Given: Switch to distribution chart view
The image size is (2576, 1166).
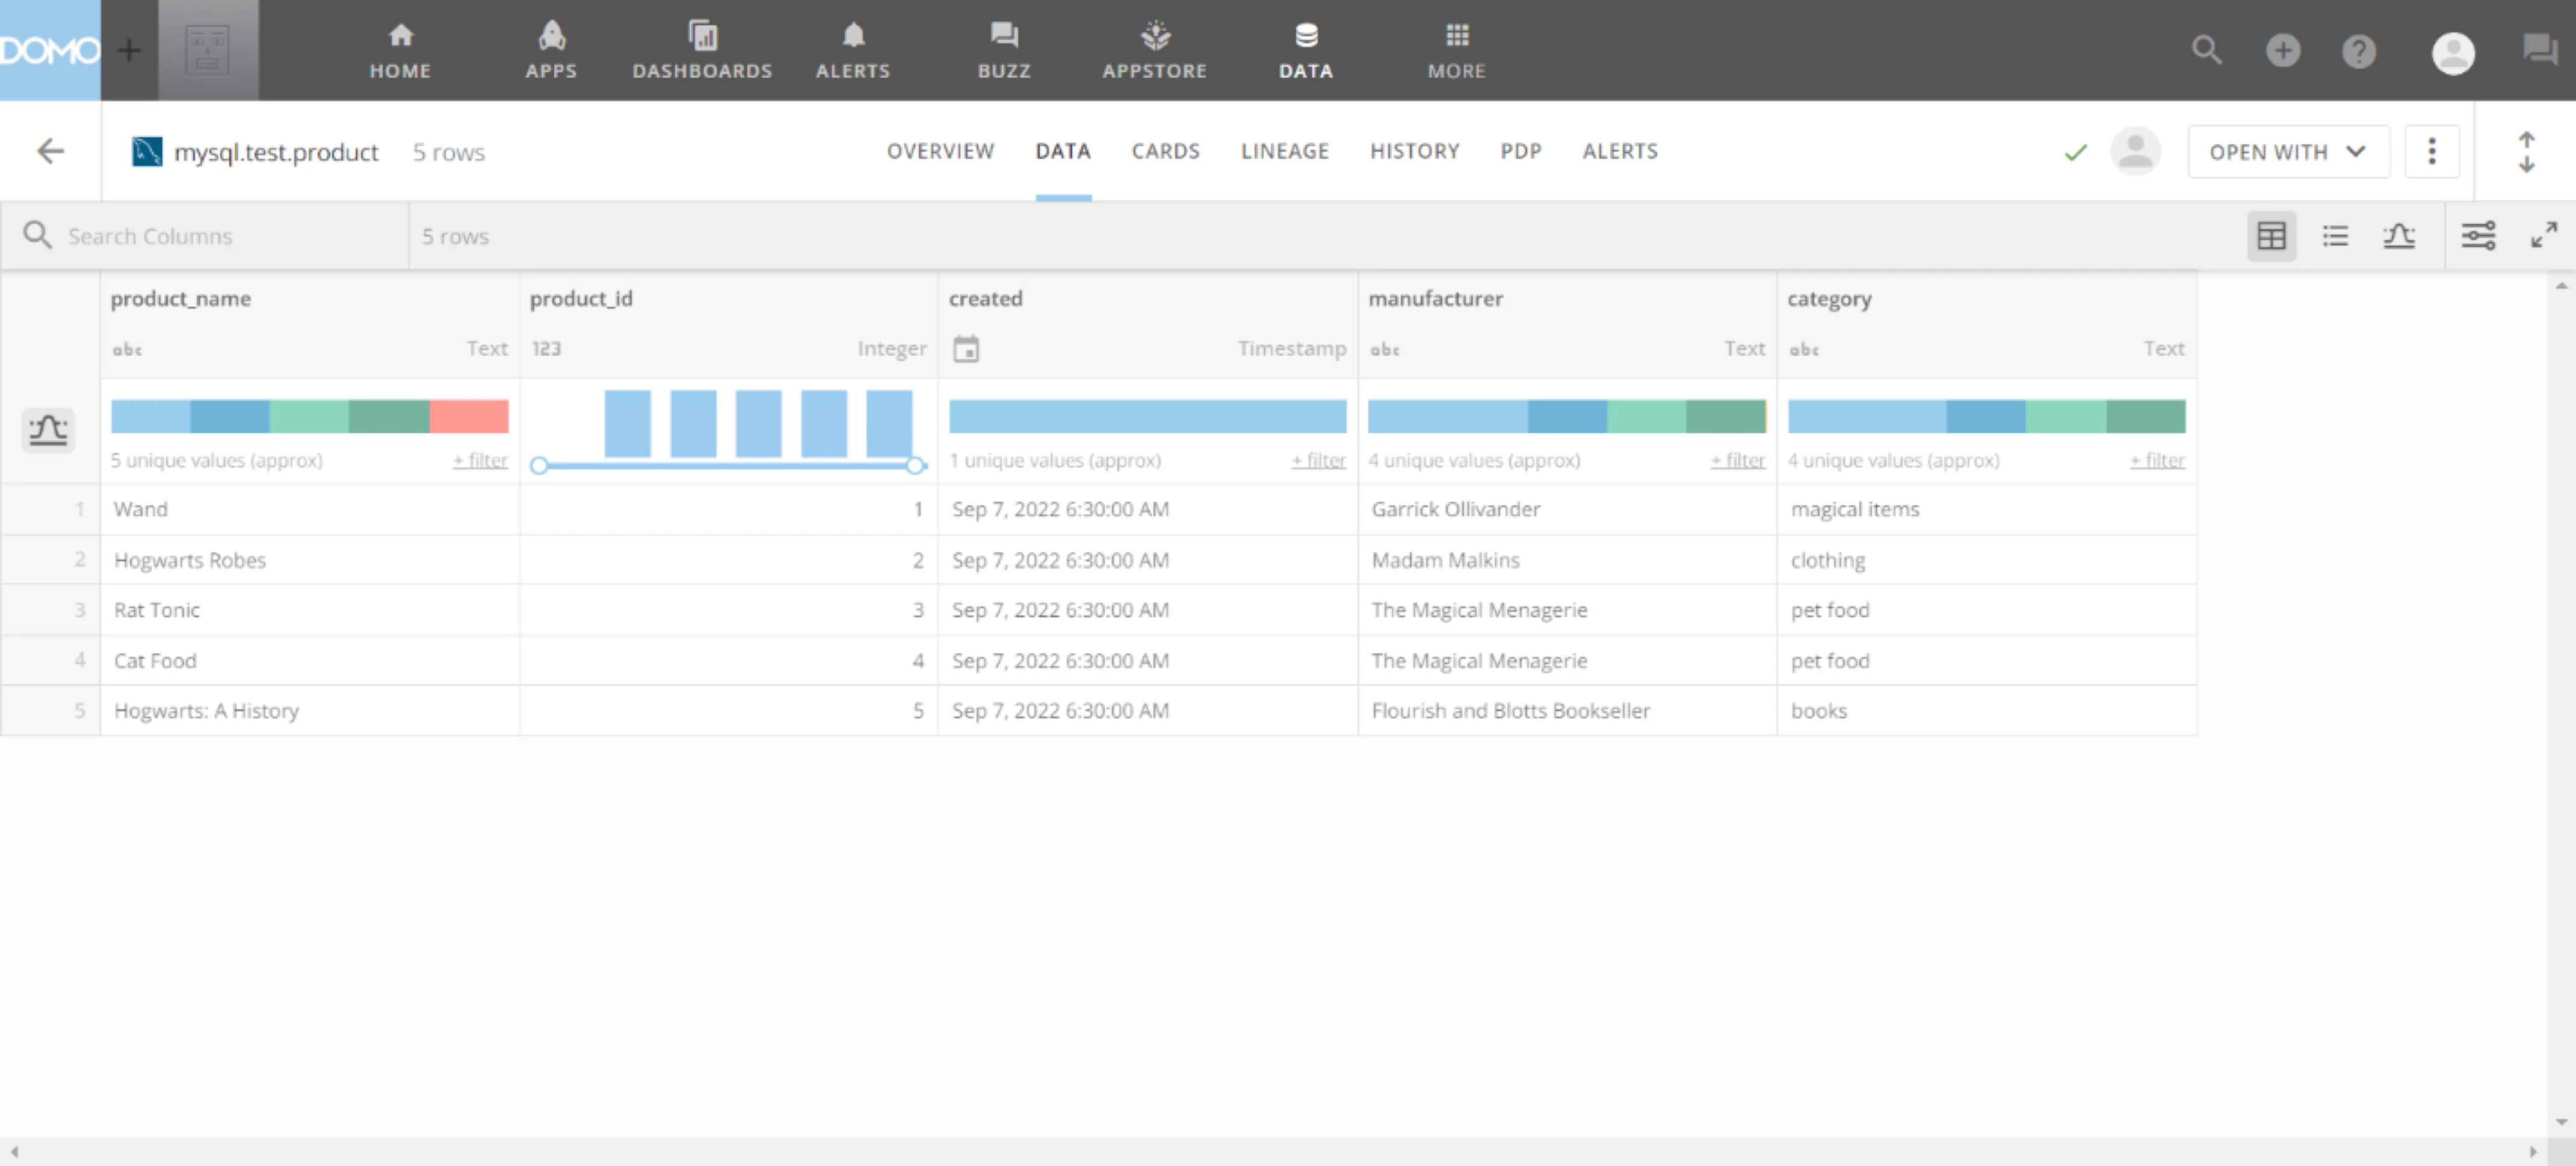Looking at the screenshot, I should (2398, 236).
